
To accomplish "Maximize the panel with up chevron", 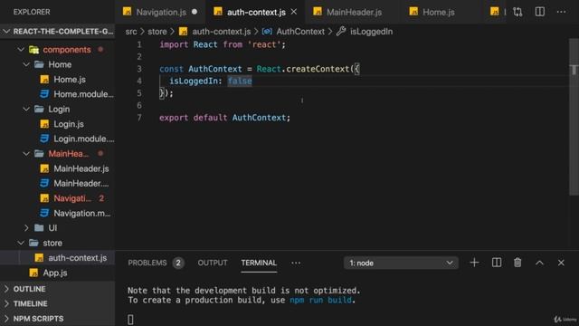I will pyautogui.click(x=539, y=263).
